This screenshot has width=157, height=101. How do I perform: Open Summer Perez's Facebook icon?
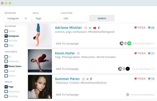coord(91,79)
